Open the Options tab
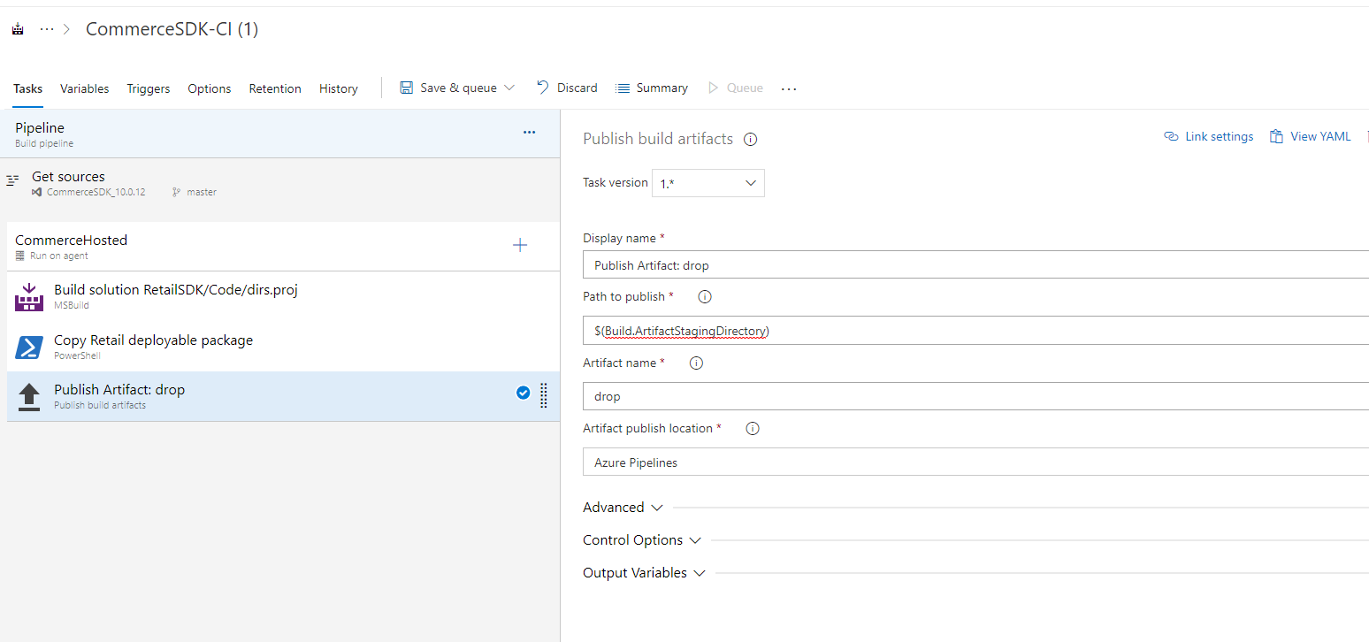 (210, 88)
